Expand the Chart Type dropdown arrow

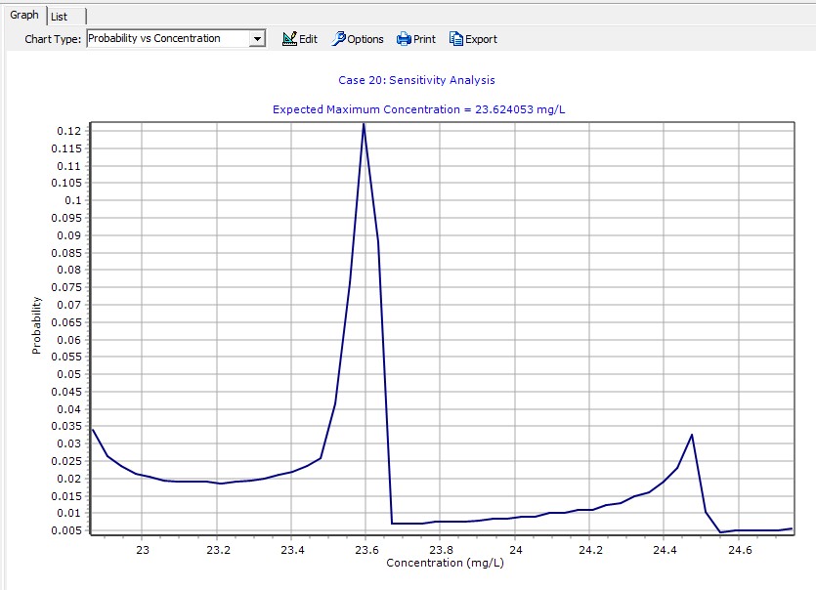pyautogui.click(x=258, y=39)
